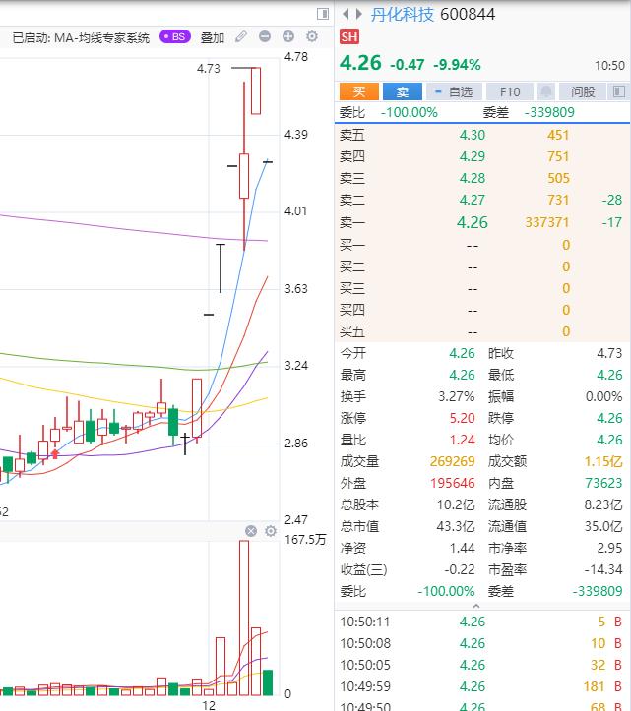Open the 叠加 overlay option
The width and height of the screenshot is (631, 711).
tap(213, 37)
